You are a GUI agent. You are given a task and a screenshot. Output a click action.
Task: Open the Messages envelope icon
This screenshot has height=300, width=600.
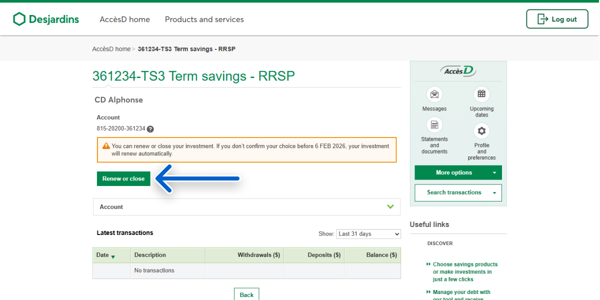[434, 94]
